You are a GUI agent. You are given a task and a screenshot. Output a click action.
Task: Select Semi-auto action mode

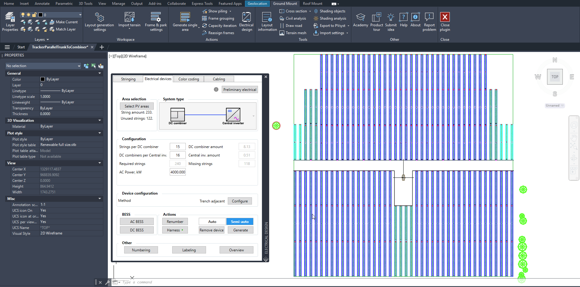[x=240, y=222]
